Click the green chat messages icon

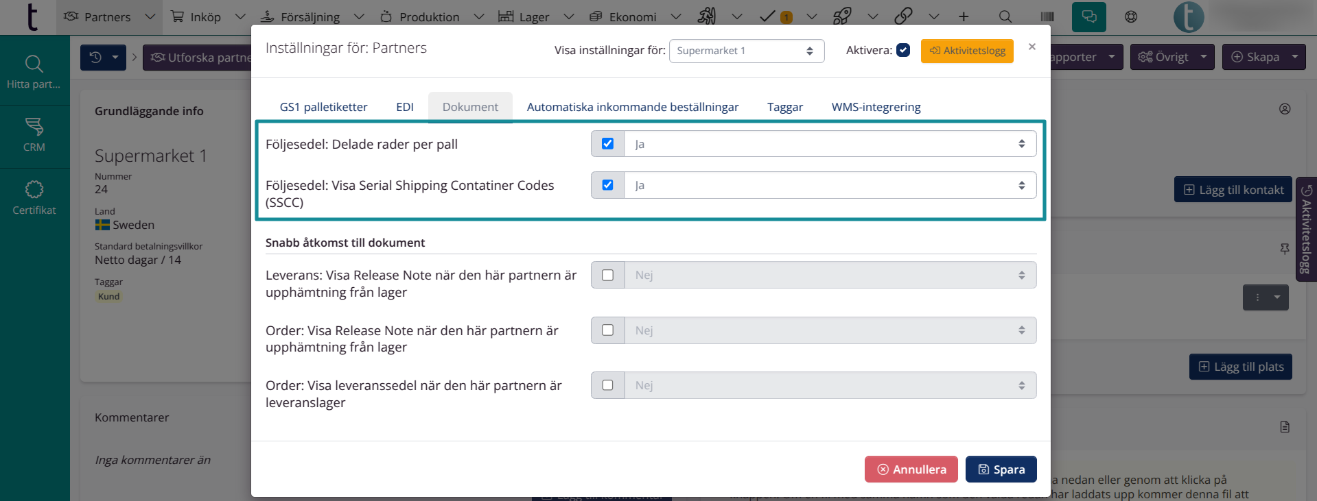tap(1088, 17)
